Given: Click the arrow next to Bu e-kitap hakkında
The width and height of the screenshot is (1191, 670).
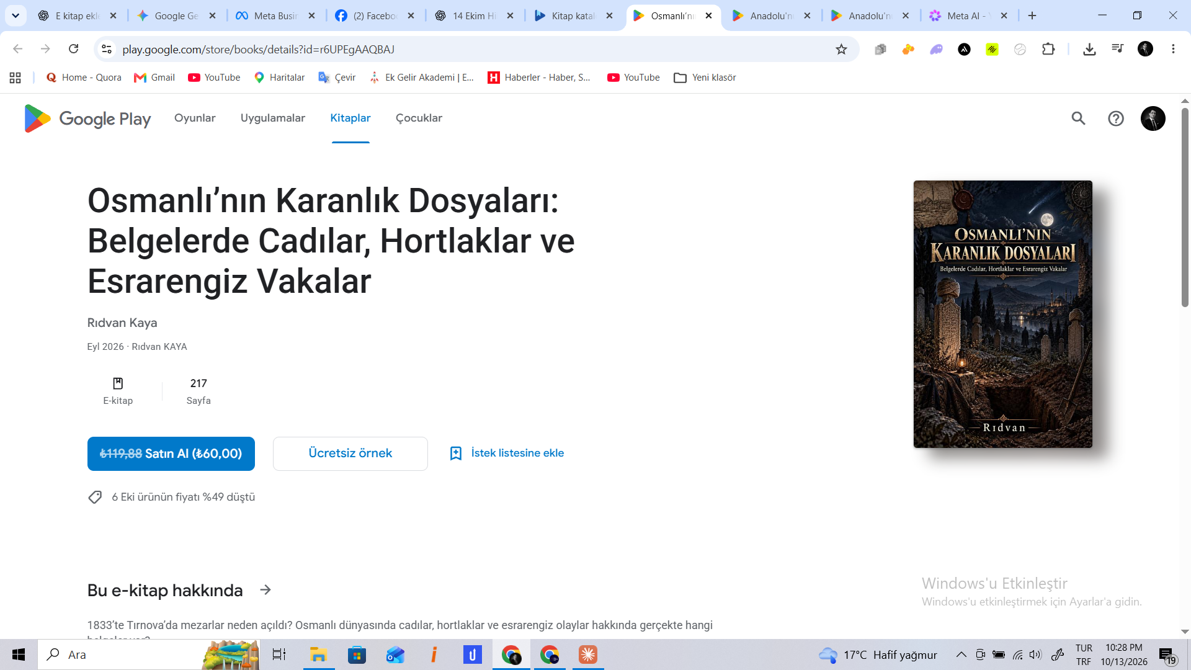Looking at the screenshot, I should (x=265, y=590).
